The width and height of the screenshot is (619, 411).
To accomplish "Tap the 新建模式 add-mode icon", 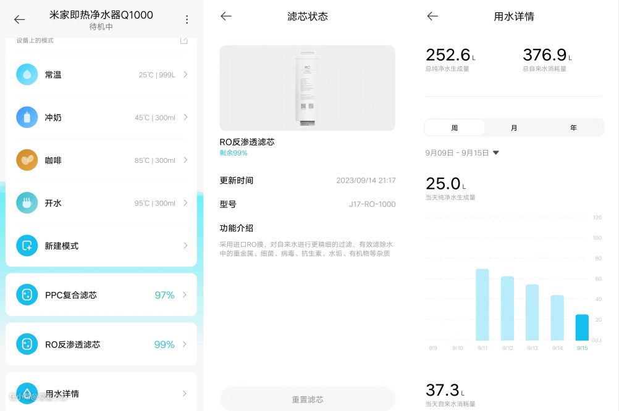I will pos(27,246).
